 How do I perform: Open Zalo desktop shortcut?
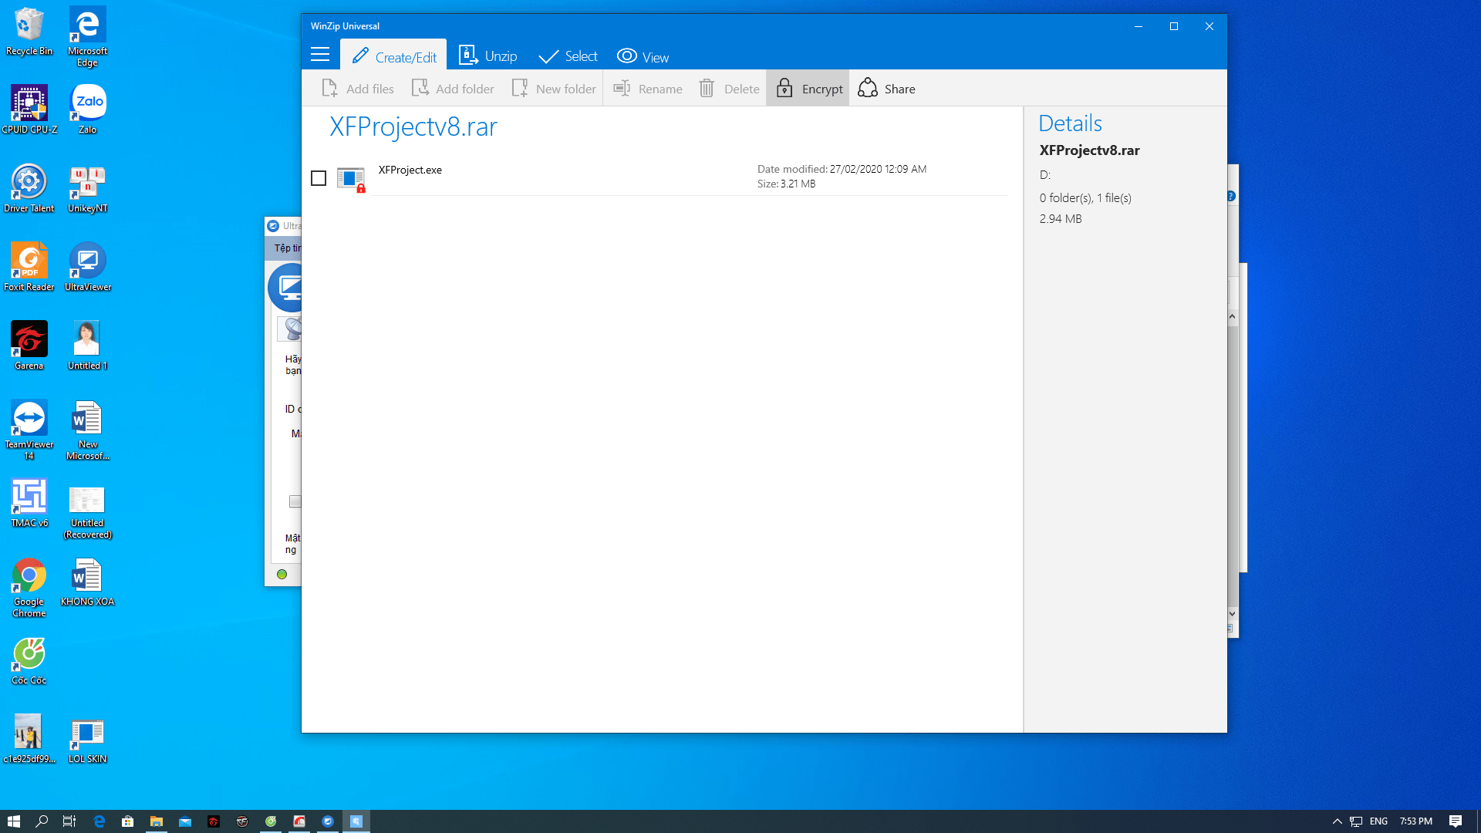coord(87,110)
